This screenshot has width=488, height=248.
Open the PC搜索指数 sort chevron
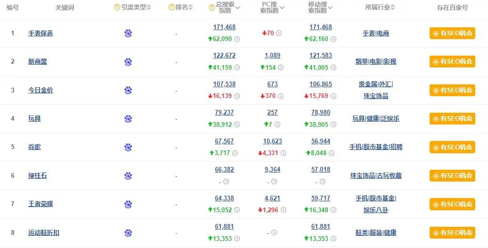point(282,8)
